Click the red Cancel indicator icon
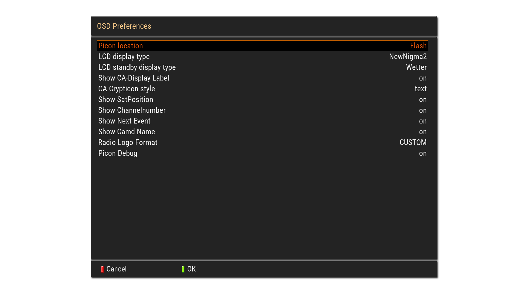517x290 pixels. pos(102,269)
